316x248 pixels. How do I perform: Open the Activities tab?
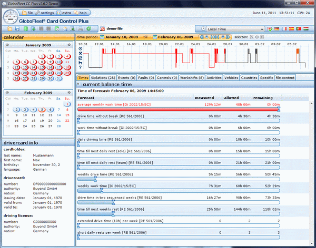tap(214, 78)
